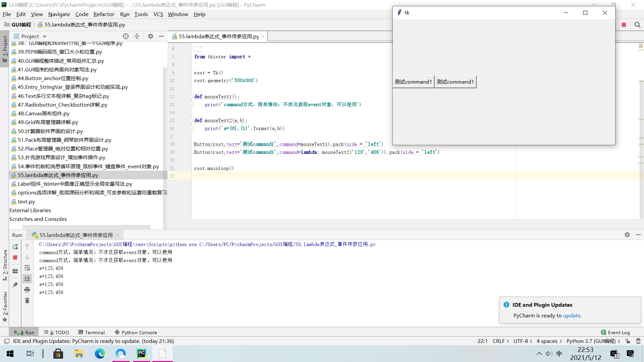This screenshot has width=644, height=362.
Task: Open the 1: Project side tab
Action: pos(5,49)
